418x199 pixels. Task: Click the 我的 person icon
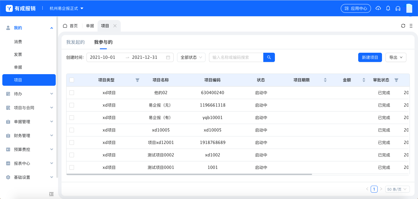(8, 28)
